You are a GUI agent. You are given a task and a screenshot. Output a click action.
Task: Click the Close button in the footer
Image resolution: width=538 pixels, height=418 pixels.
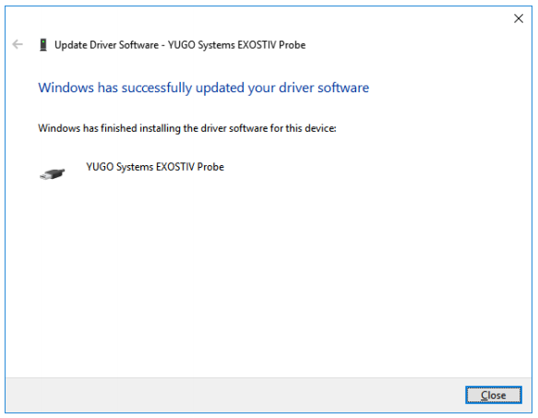494,395
